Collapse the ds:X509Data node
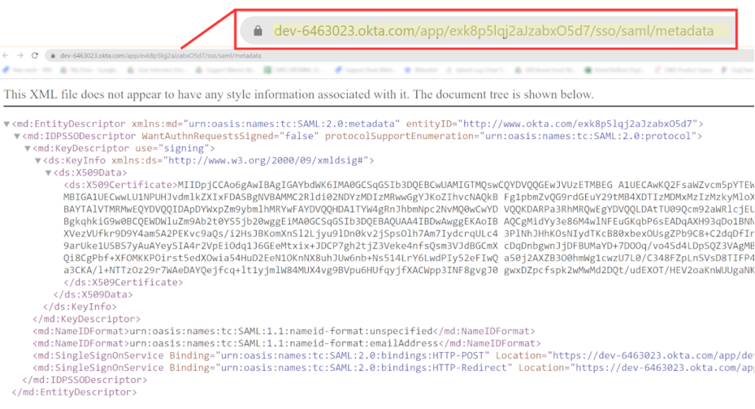Viewport: 755px width, 409px height. point(48,172)
